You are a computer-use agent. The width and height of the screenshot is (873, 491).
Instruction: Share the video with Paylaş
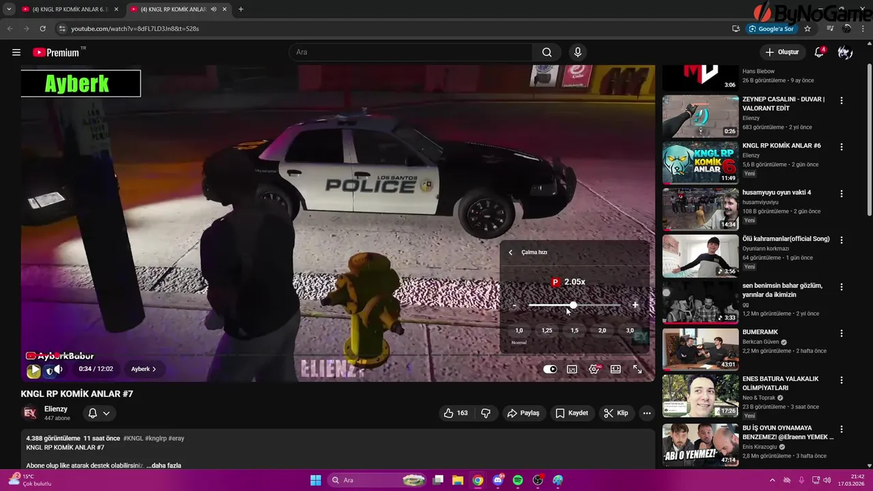(523, 413)
